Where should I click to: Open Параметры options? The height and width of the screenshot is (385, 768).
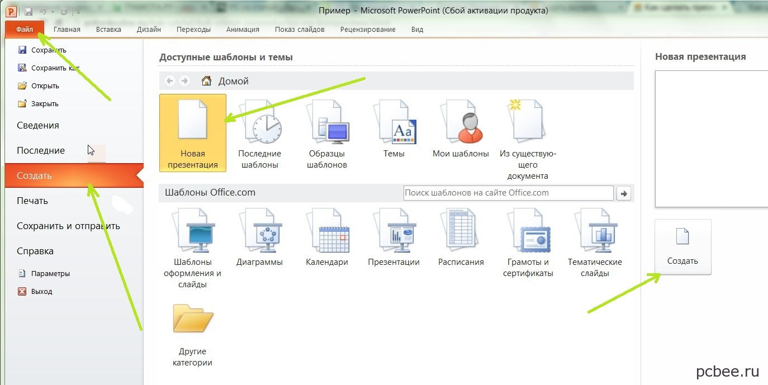(44, 274)
